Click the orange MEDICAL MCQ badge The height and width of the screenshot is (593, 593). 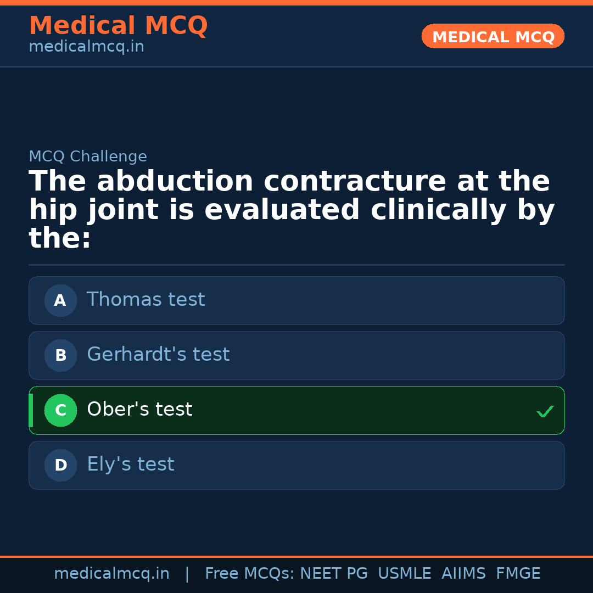pos(493,36)
